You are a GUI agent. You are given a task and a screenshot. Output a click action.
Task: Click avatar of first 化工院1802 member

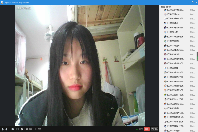[165, 10]
